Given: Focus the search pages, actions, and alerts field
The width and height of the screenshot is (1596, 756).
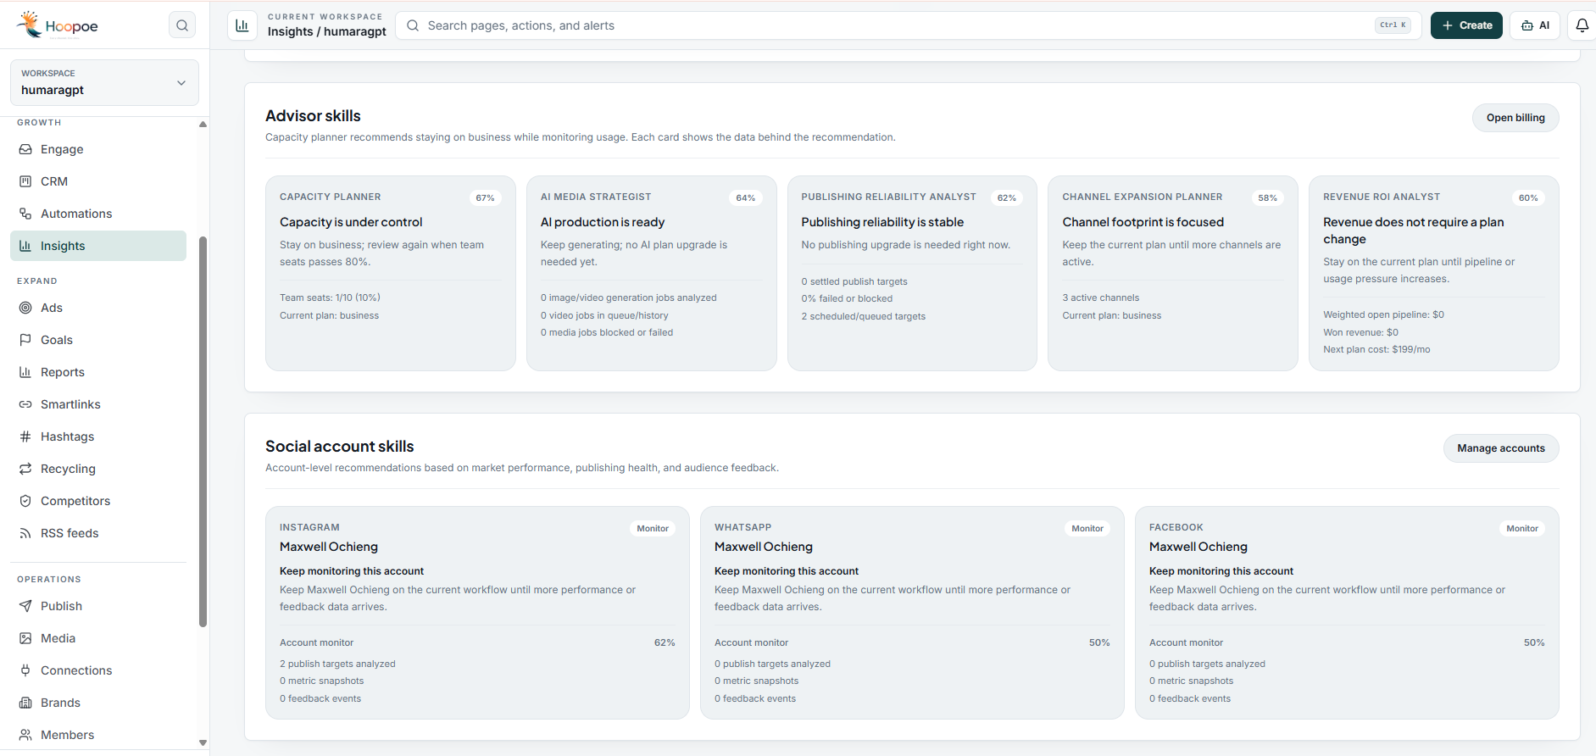Looking at the screenshot, I should (907, 25).
